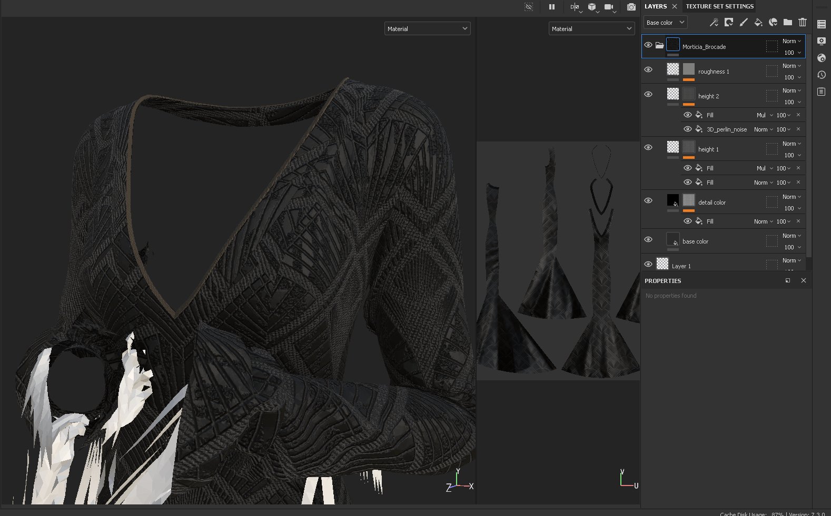
Task: Add a mask using the mask icon
Action: (729, 22)
